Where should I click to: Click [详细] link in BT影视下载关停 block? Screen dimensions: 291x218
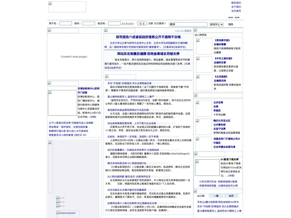231,176
